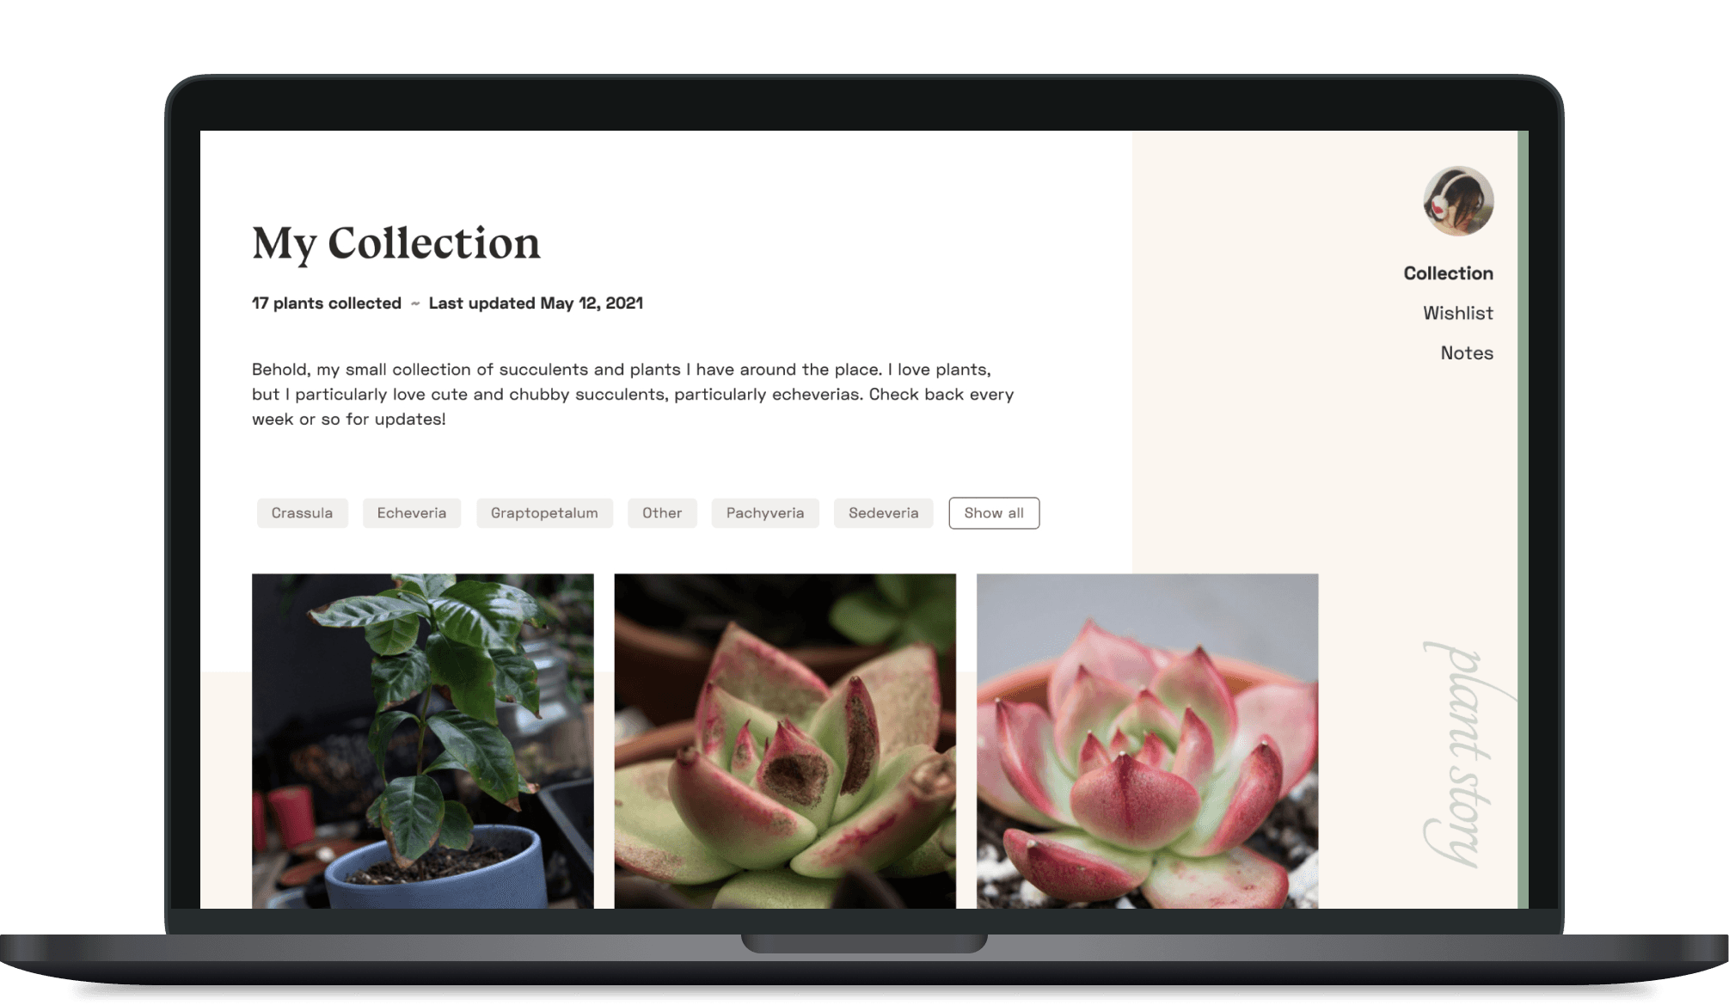Screen dimensions: 1729x1005
Task: Open the user profile avatar
Action: click(x=1458, y=201)
